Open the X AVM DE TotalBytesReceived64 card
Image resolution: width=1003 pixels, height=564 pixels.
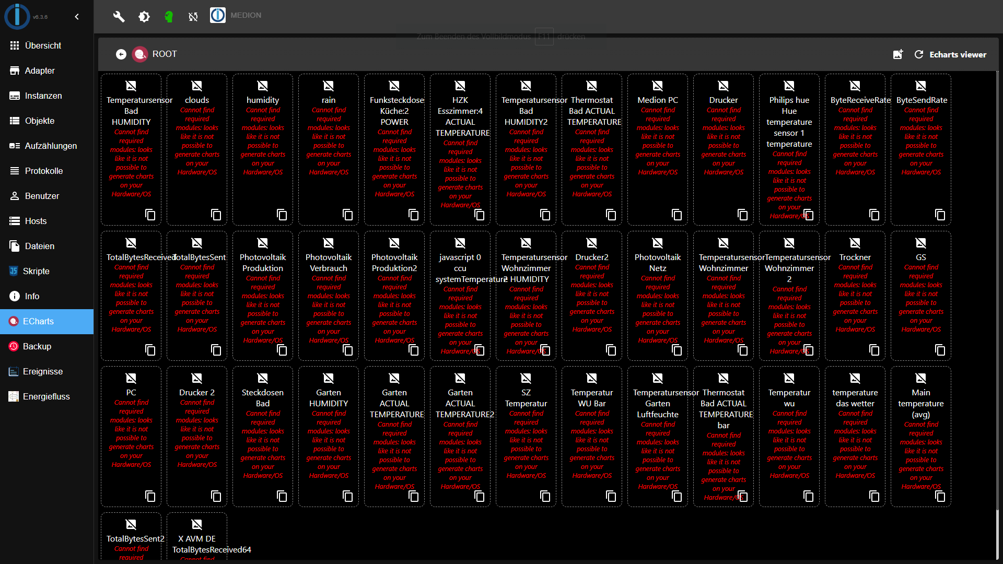tap(197, 536)
